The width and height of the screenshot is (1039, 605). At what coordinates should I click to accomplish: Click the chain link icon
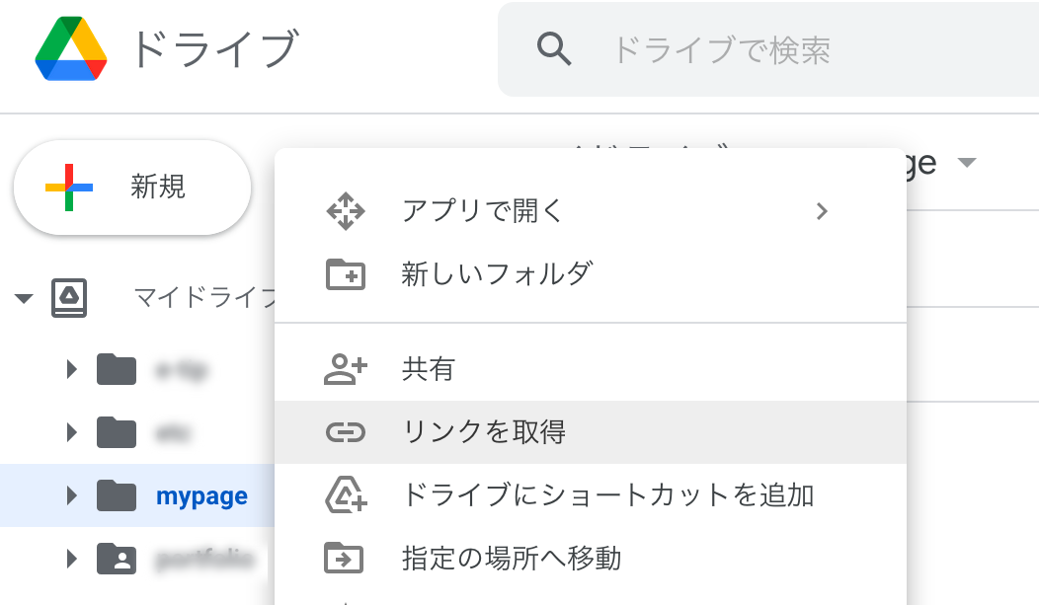tap(345, 432)
